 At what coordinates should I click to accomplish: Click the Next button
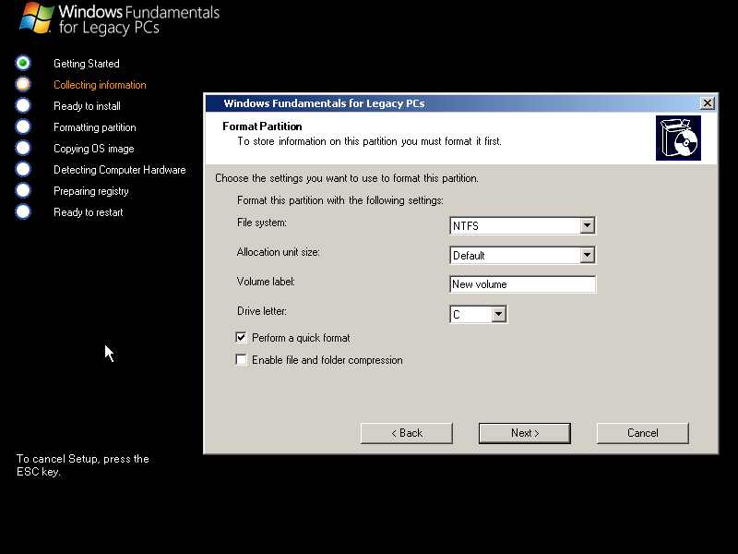click(524, 432)
